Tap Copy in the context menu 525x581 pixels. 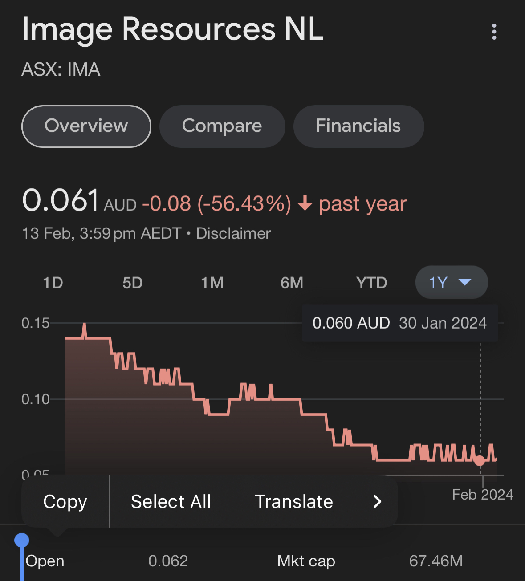[x=65, y=501]
